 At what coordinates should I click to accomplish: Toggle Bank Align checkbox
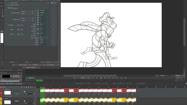[x=22, y=34]
